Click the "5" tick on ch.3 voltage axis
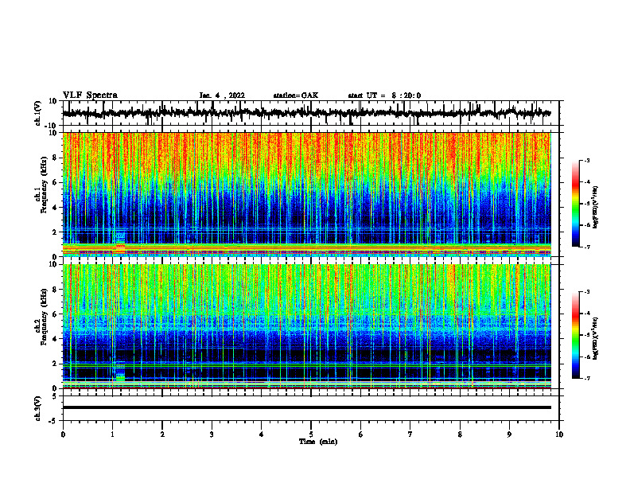 point(55,396)
